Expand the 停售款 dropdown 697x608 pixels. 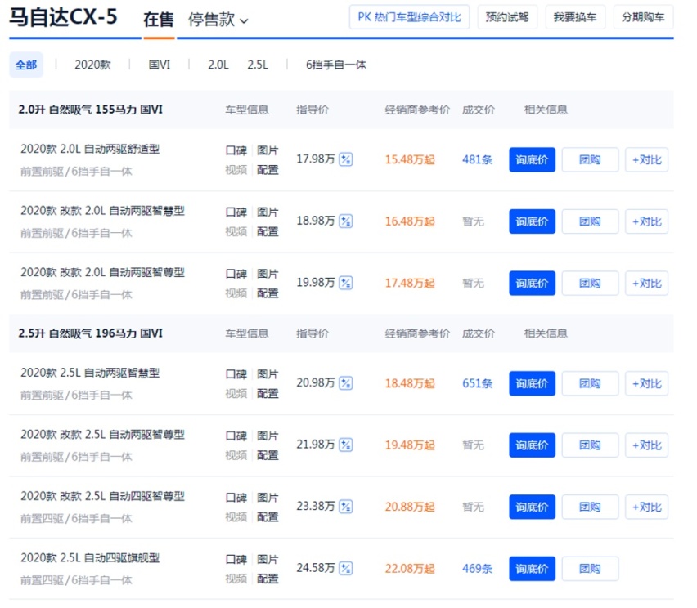(218, 20)
